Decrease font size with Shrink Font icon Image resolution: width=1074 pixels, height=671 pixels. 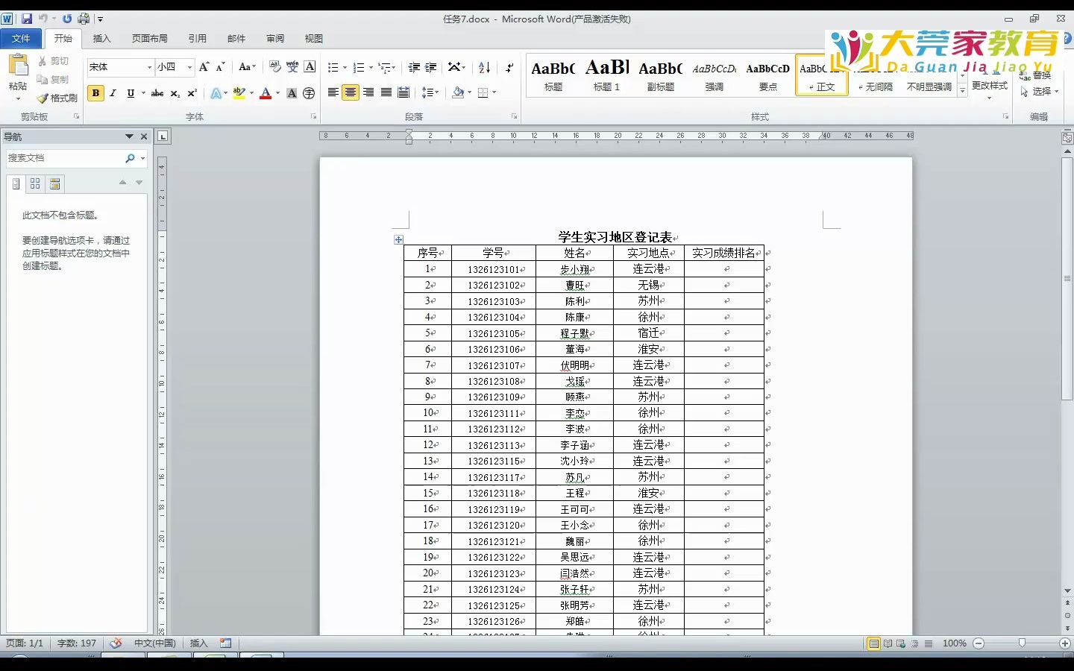pyautogui.click(x=221, y=67)
